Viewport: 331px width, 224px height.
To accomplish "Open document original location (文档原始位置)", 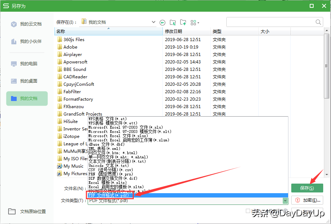I will [x=27, y=211].
